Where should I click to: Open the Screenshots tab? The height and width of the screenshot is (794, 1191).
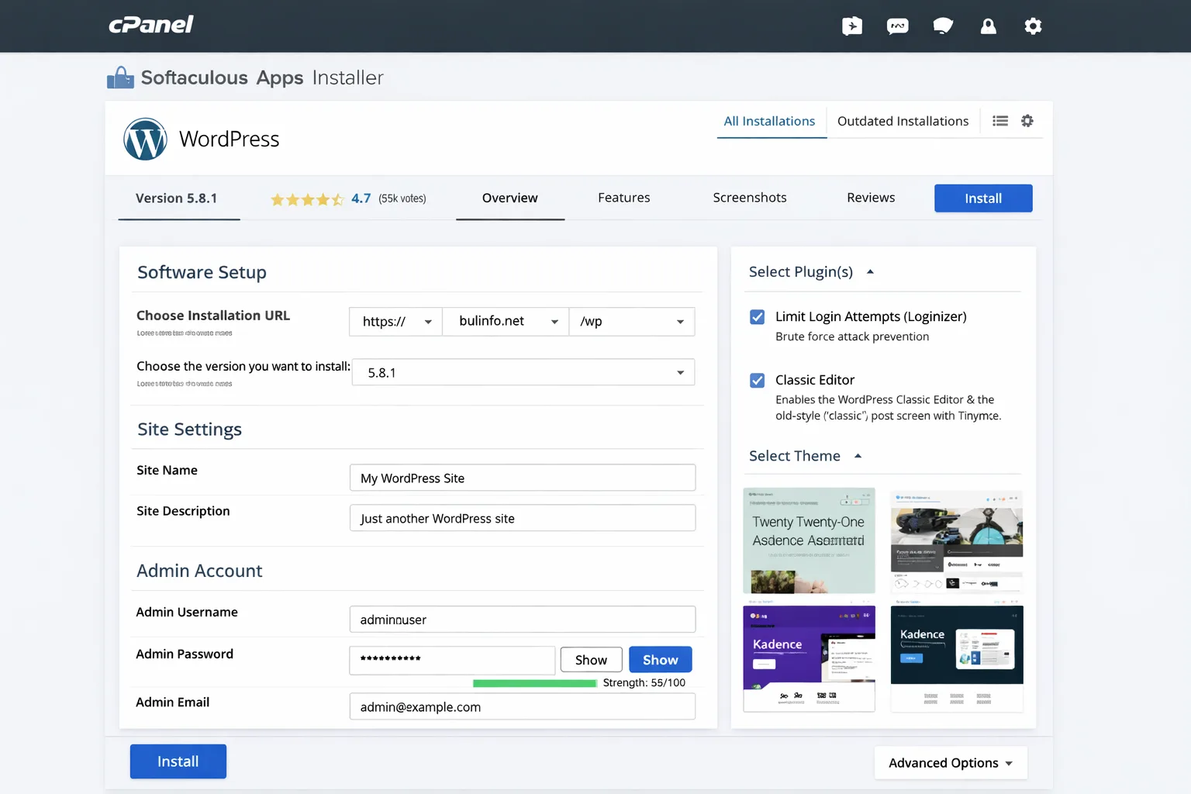(750, 198)
